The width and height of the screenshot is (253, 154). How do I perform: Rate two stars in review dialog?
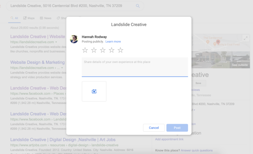pos(94,50)
